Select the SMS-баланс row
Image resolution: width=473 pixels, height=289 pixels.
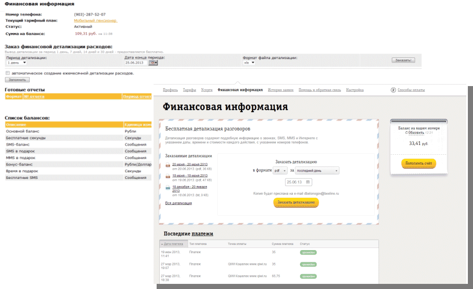click(x=78, y=144)
